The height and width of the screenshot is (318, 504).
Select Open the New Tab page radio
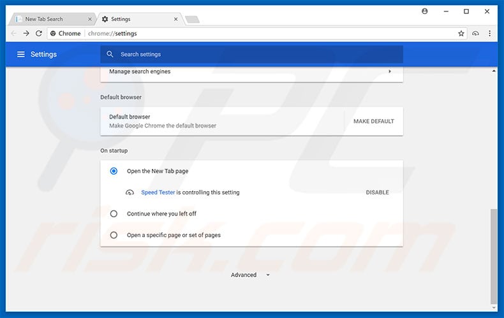point(114,171)
